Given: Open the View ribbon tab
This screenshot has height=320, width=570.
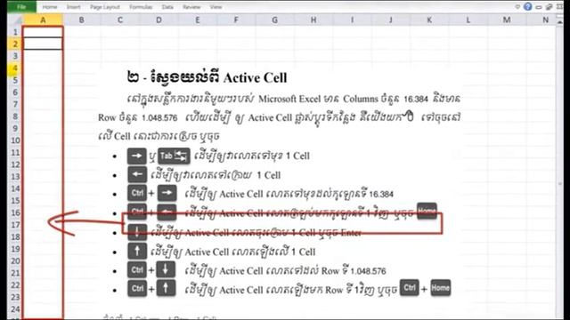Looking at the screenshot, I should pos(216,7).
